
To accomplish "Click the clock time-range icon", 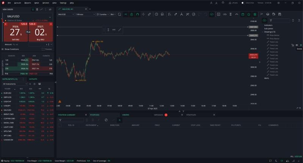I will click(x=156, y=14).
